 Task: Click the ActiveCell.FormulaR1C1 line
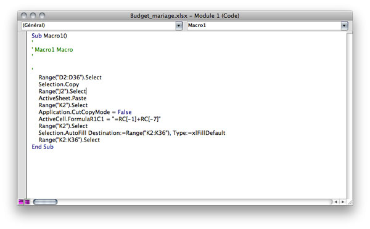(x=99, y=119)
